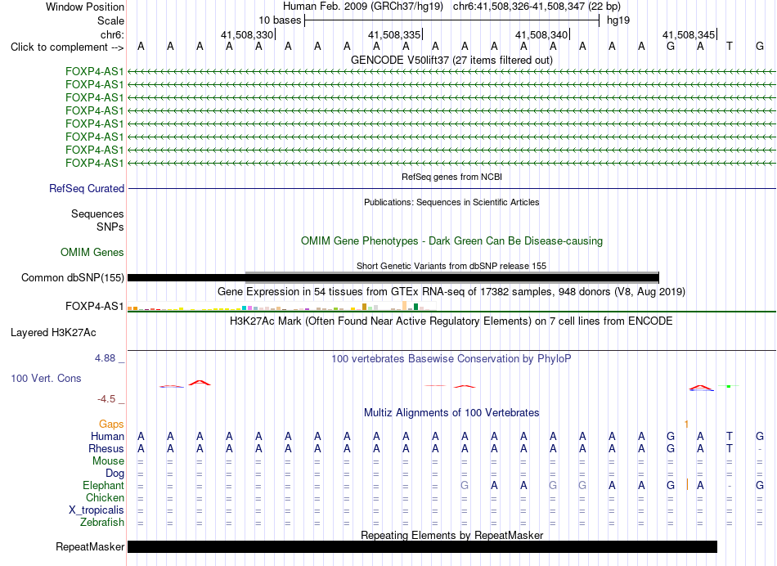Click hg19 label right of scale bar

(x=618, y=20)
